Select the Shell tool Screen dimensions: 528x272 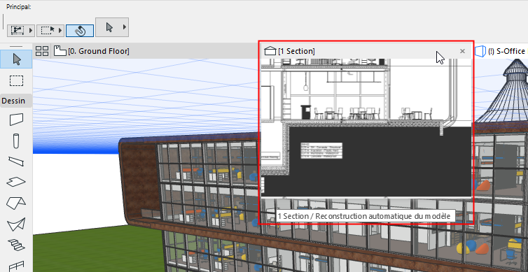click(x=16, y=224)
